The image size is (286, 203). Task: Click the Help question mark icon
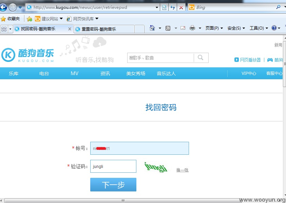coord(274,28)
